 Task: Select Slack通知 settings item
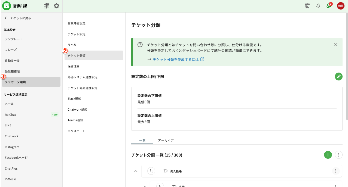click(74, 99)
